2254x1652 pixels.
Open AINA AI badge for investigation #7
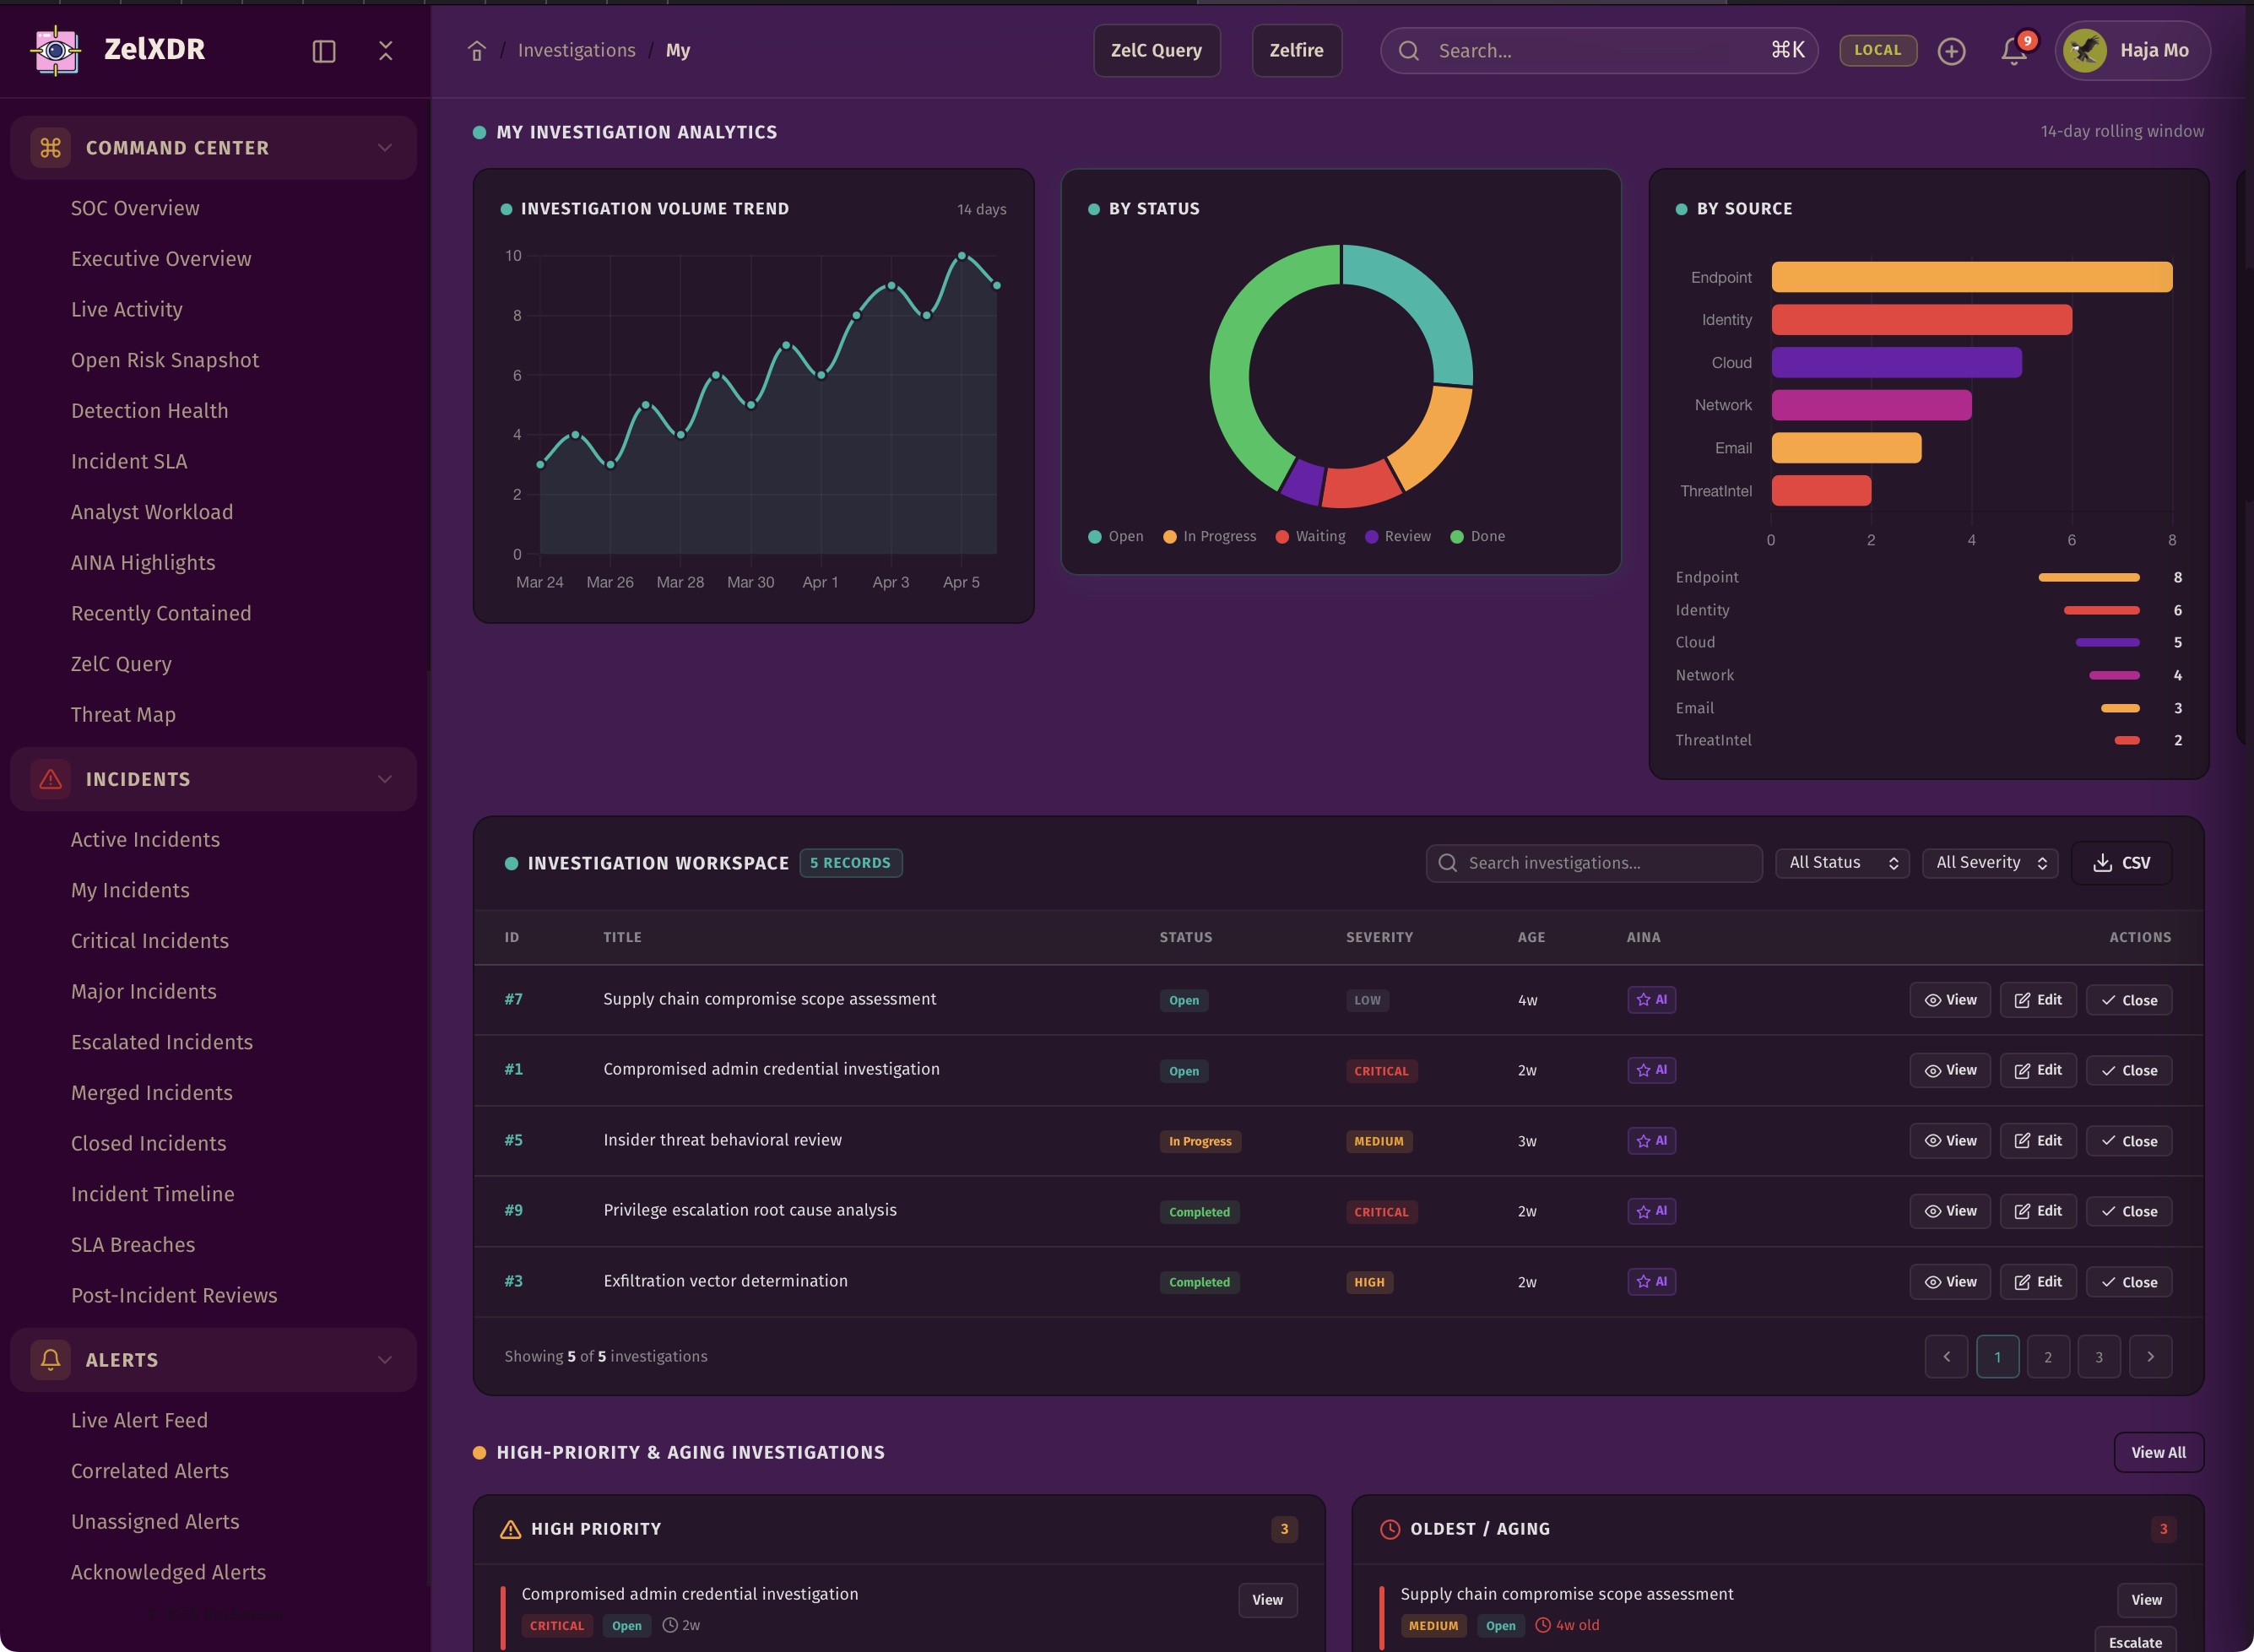[1651, 1000]
